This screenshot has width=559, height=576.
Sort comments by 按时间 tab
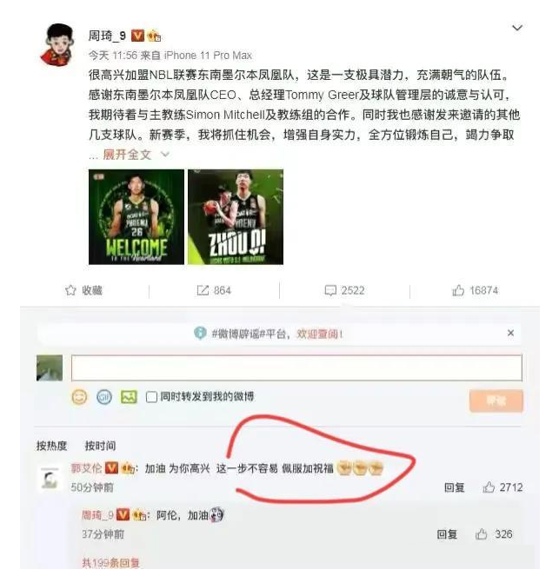pyautogui.click(x=100, y=446)
